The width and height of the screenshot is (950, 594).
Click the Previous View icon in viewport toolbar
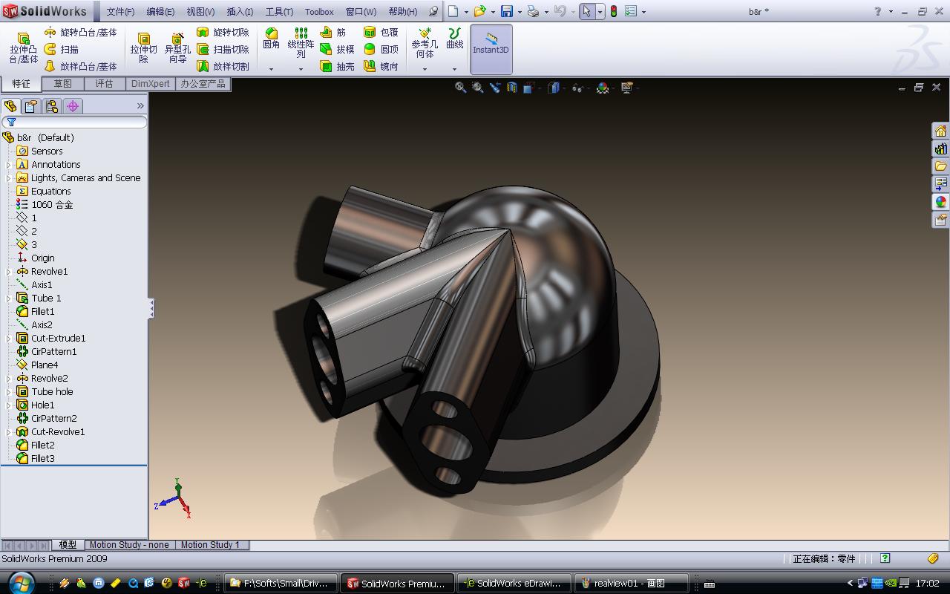[494, 88]
